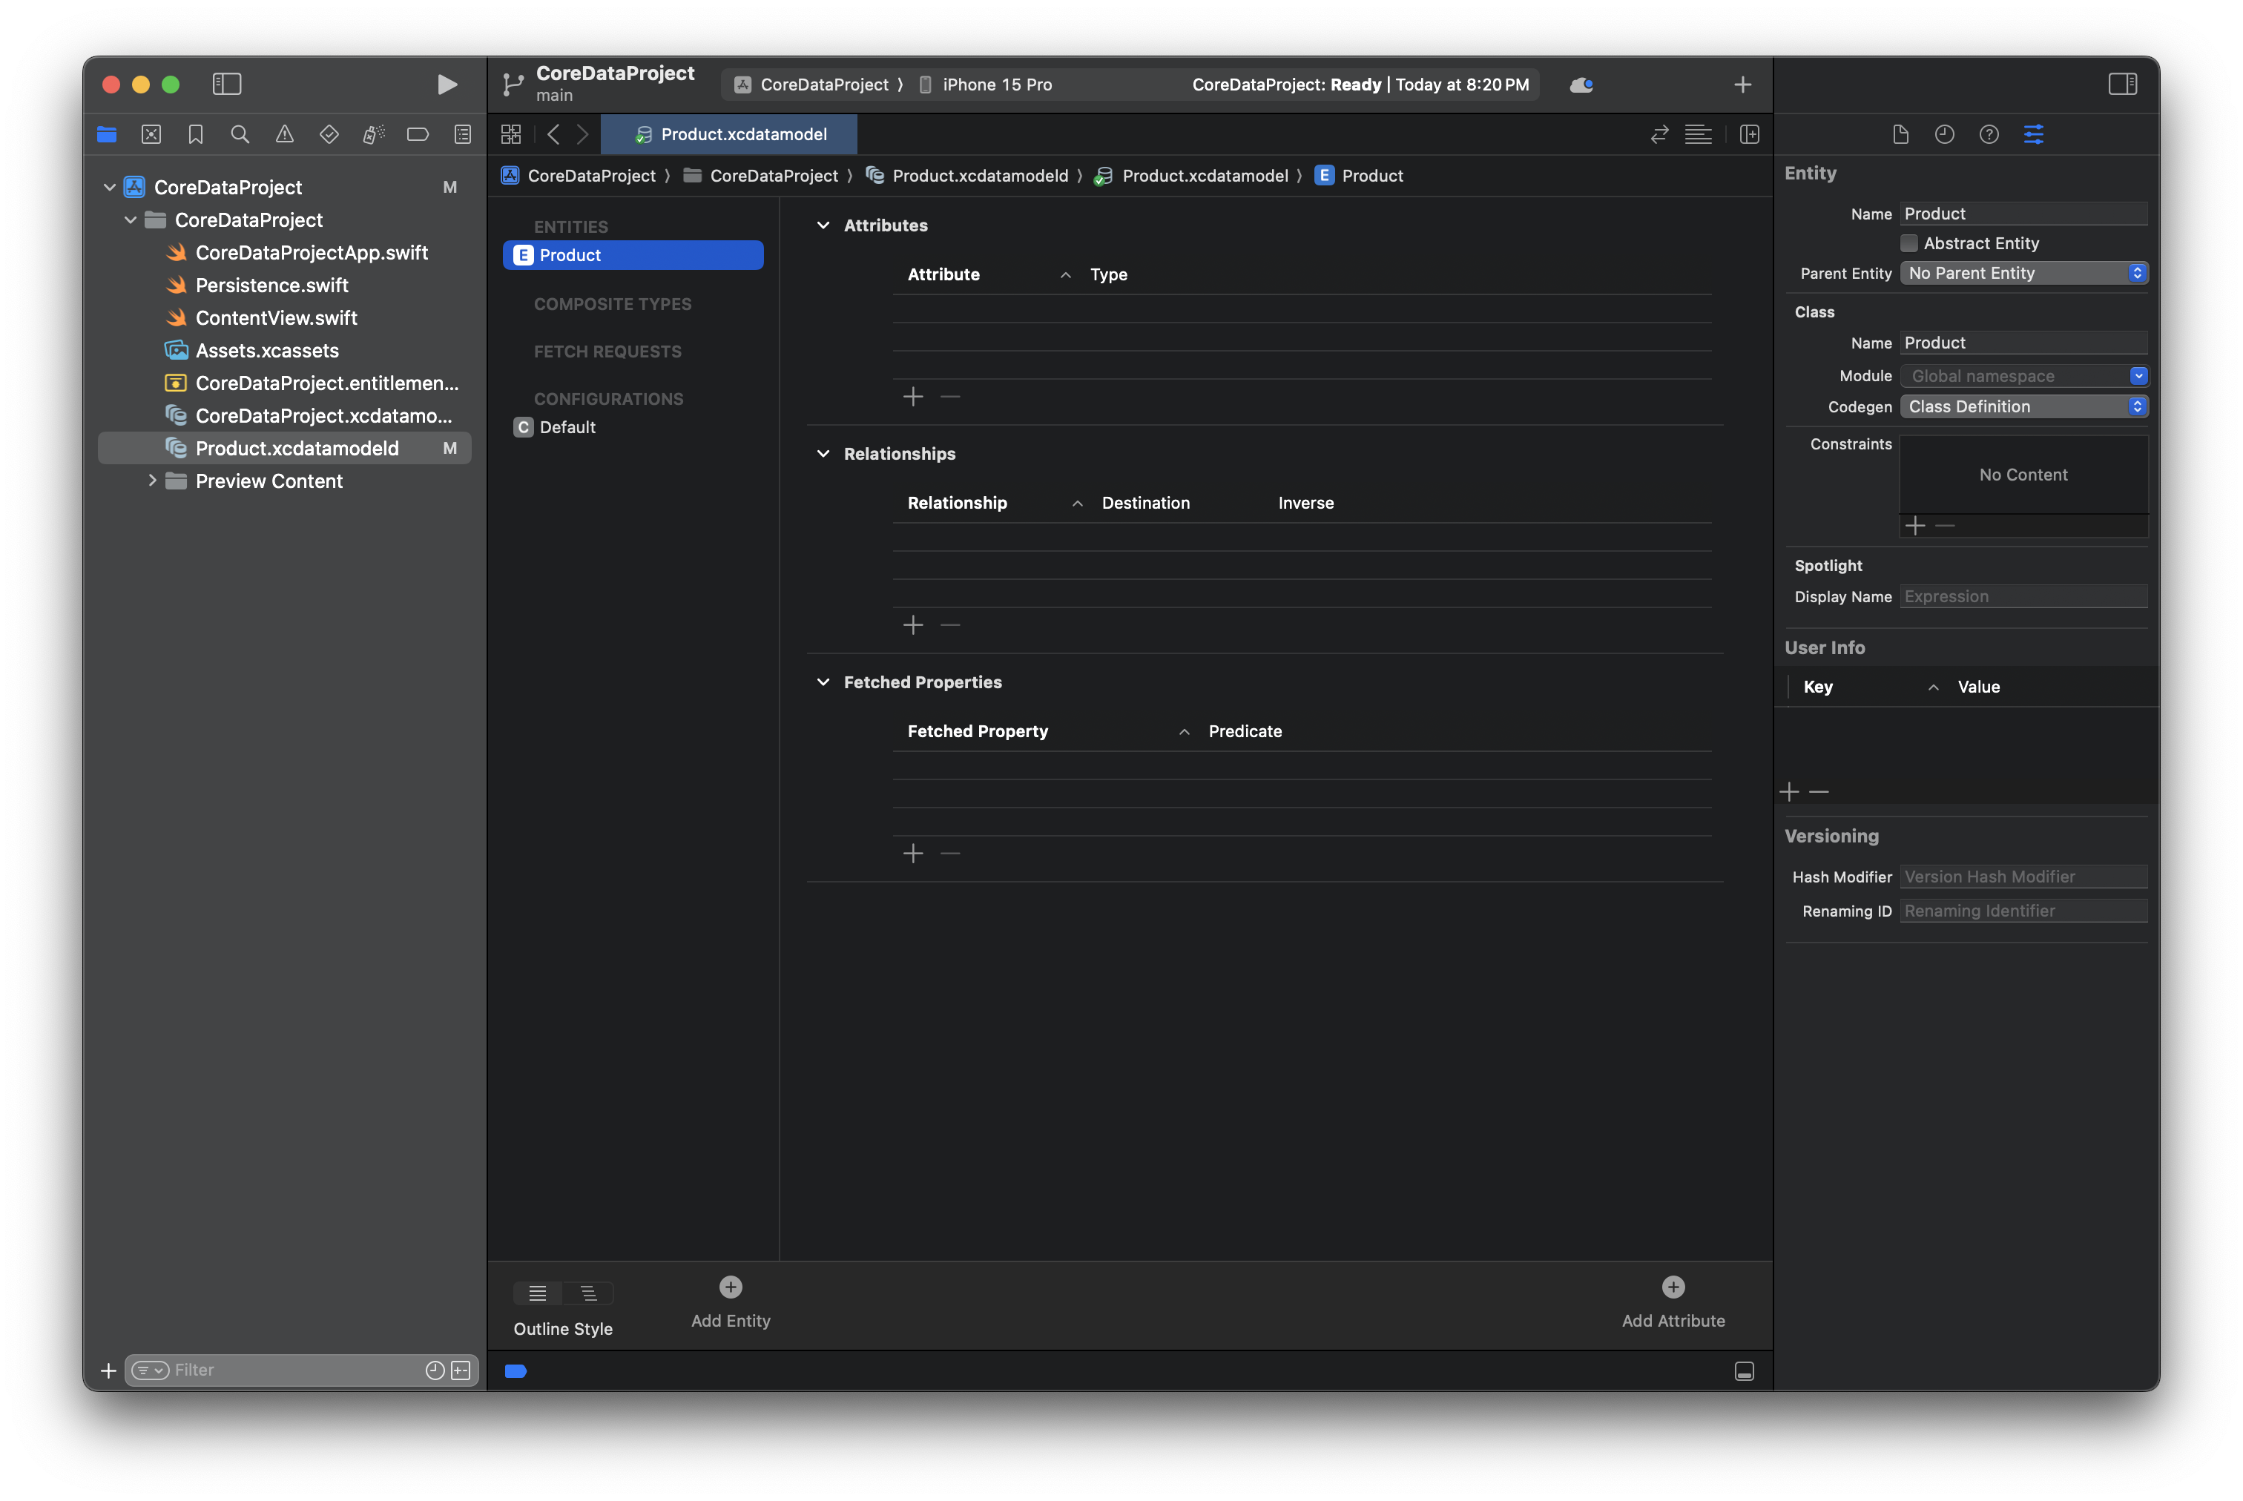The height and width of the screenshot is (1501, 2243).
Task: Click the Spotlight Display Name field
Action: [2022, 596]
